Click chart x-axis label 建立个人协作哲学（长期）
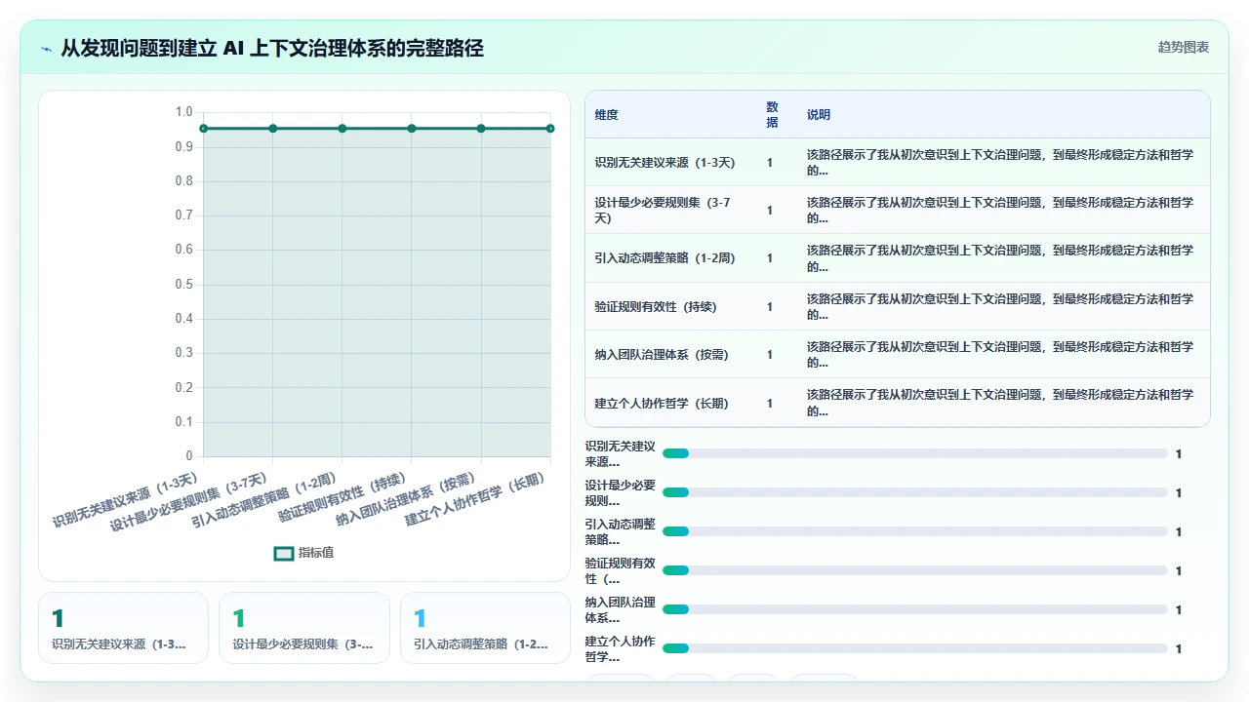Viewport: 1249px width, 702px height. pyautogui.click(x=475, y=500)
